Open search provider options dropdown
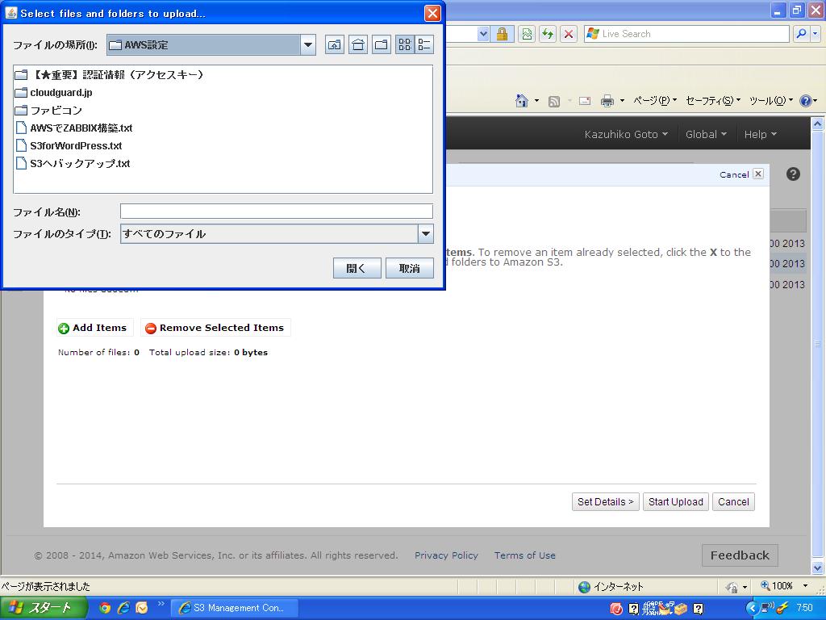Viewport: 826px width, 620px height. click(815, 34)
